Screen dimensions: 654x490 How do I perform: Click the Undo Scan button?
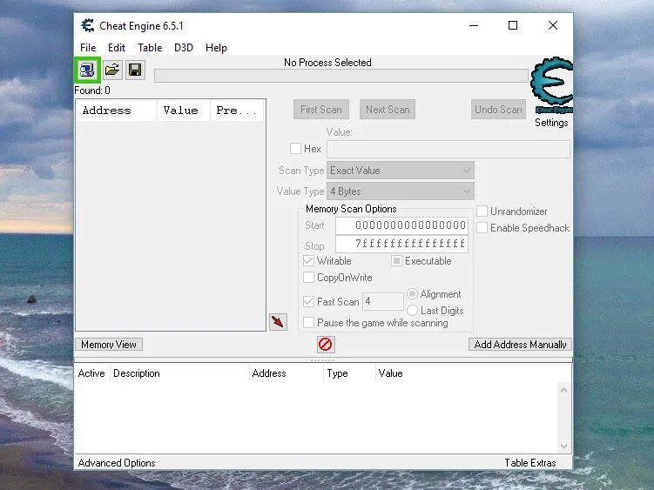point(498,110)
